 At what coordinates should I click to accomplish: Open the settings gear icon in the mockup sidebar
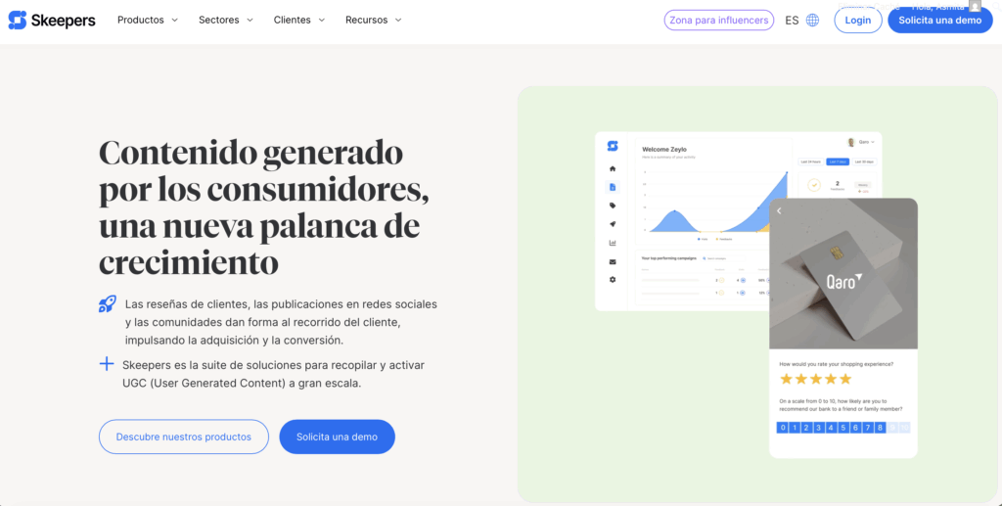[x=613, y=280]
